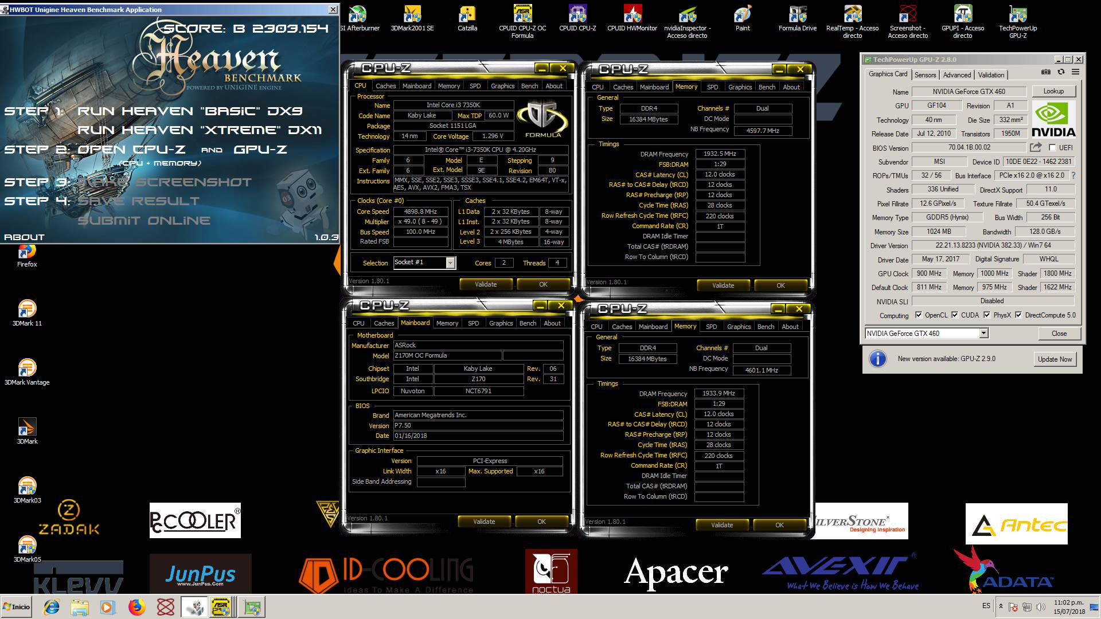The image size is (1101, 619).
Task: Expand Socket #1 selection dropdown
Action: click(450, 263)
